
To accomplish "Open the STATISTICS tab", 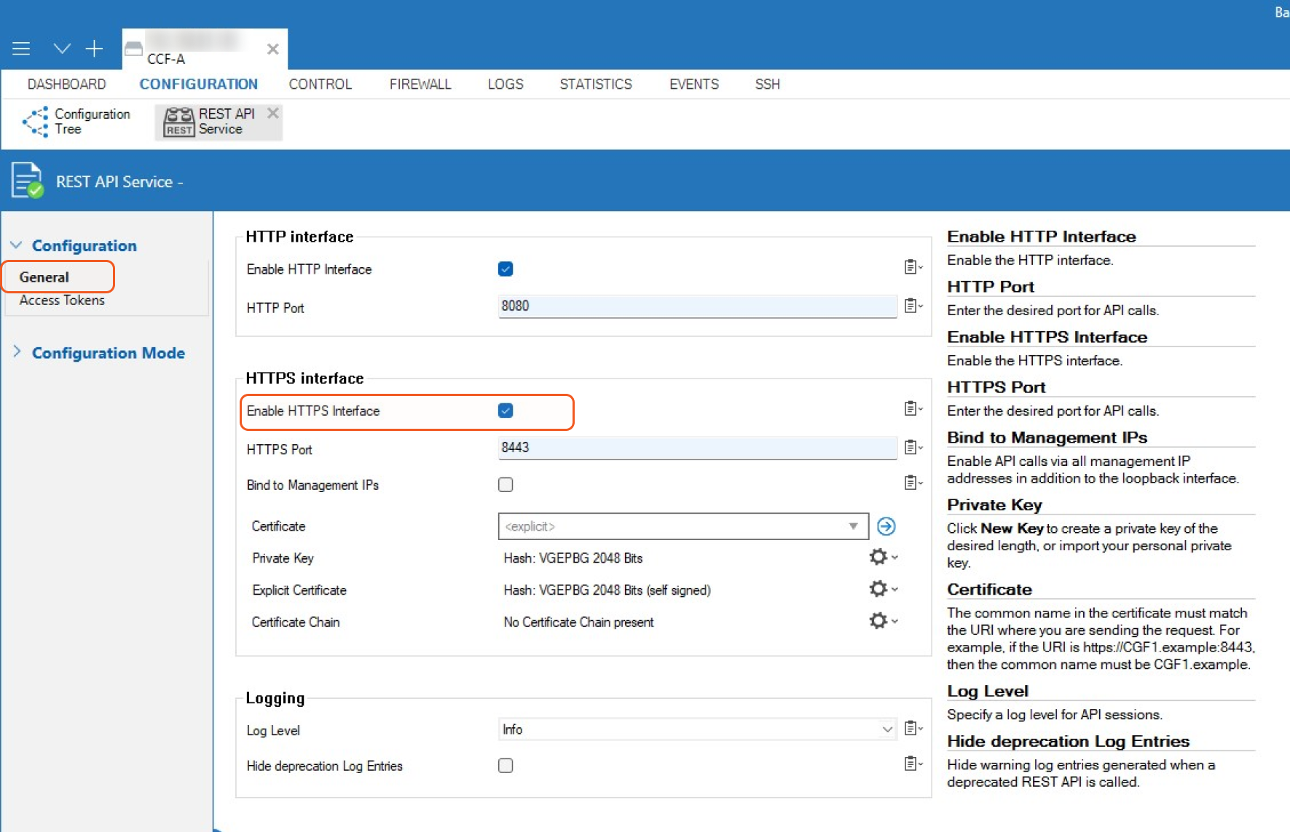I will click(x=595, y=84).
